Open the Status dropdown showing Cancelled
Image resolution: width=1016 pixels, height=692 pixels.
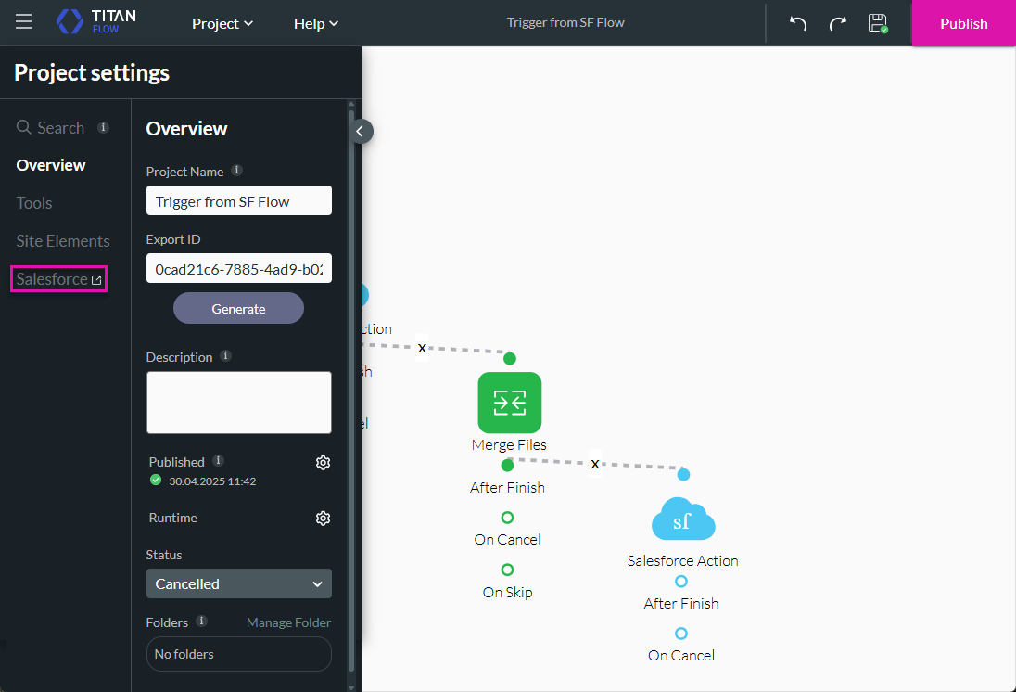239,583
